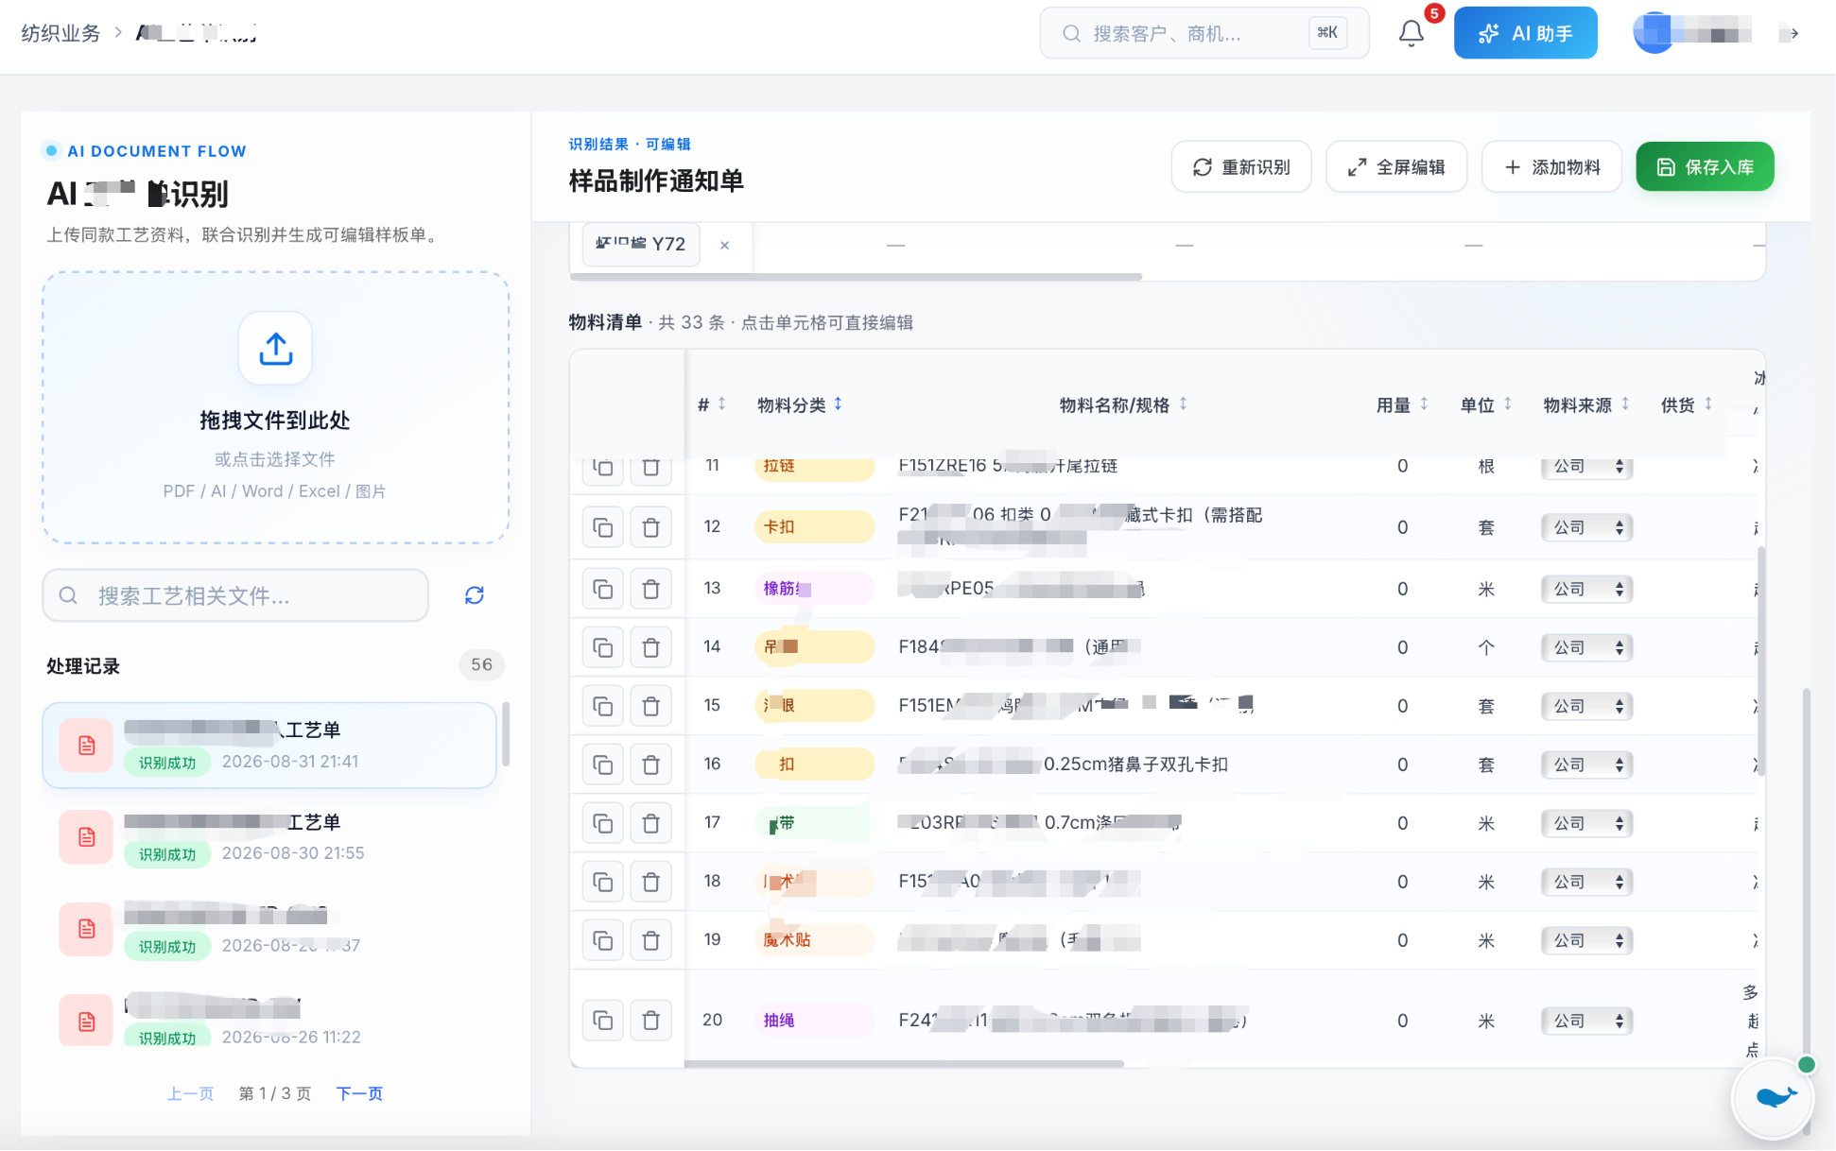
Task: Open 全屏编辑 mode
Action: point(1396,167)
